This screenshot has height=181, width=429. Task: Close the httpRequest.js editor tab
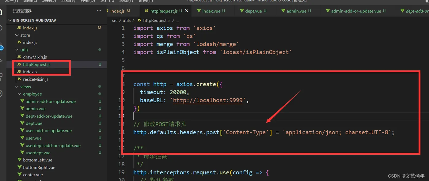pyautogui.click(x=186, y=11)
